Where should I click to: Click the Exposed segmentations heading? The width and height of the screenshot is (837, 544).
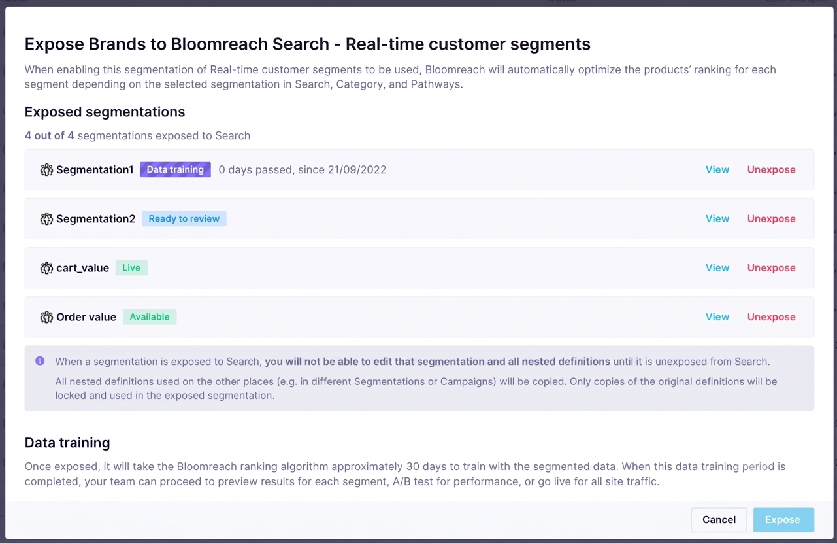click(105, 112)
